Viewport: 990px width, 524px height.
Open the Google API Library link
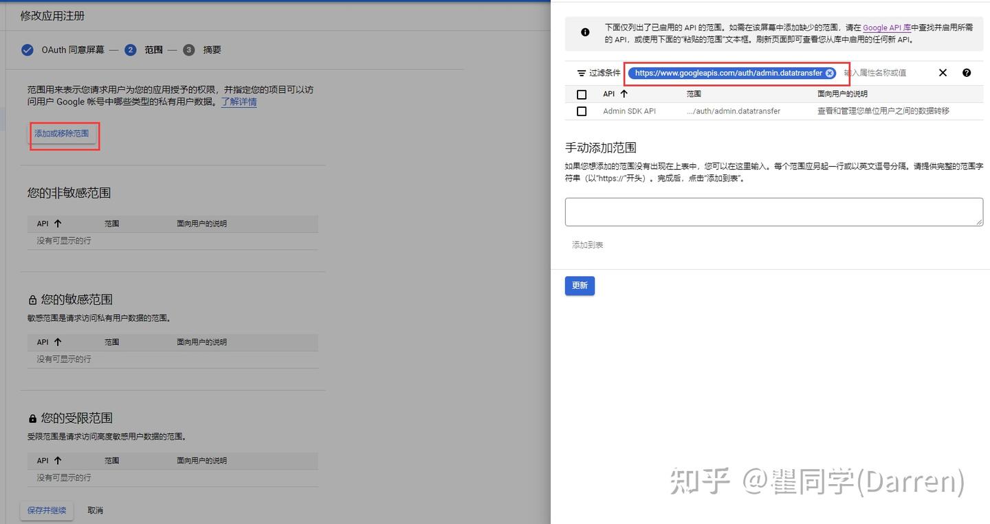(x=887, y=27)
